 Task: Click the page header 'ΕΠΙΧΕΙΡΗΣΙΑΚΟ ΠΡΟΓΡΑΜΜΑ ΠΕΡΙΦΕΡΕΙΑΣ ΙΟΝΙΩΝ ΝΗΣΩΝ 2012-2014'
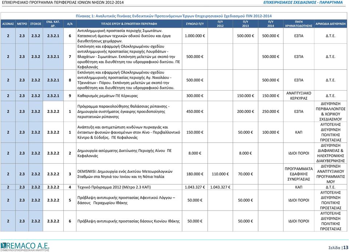click(63, 3)
